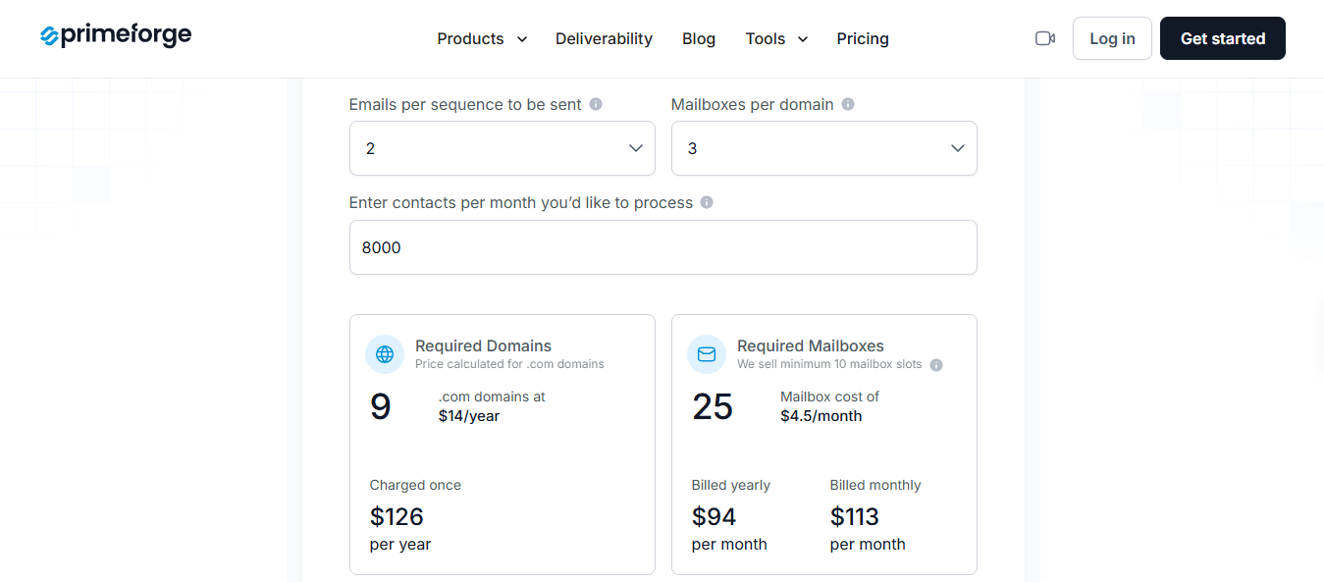Click the number 9 domains count

point(381,406)
